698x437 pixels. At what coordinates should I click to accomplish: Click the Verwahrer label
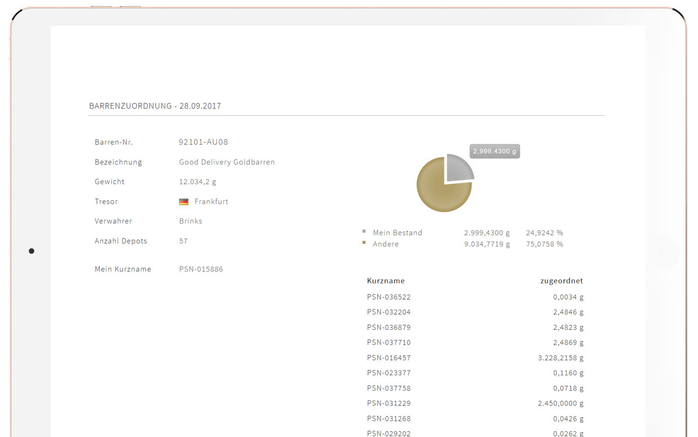pos(113,221)
